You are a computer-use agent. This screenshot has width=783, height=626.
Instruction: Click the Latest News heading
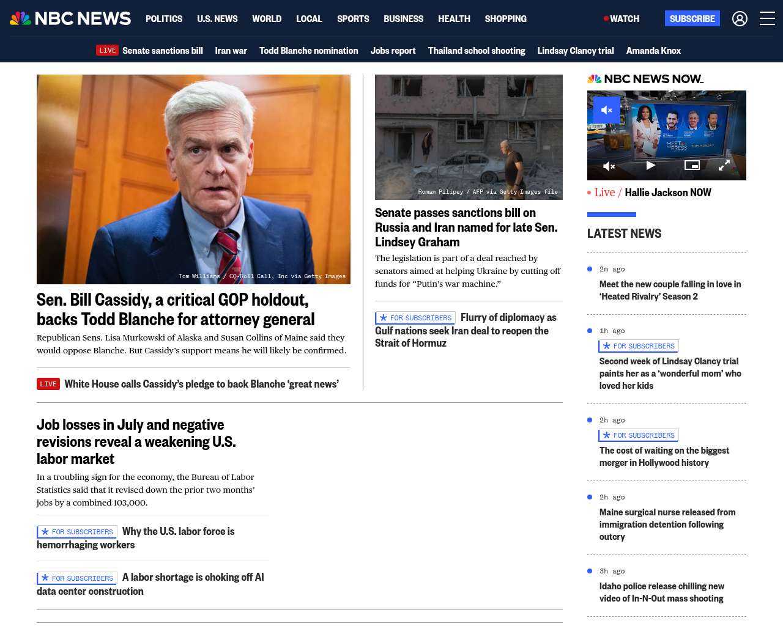pyautogui.click(x=624, y=234)
